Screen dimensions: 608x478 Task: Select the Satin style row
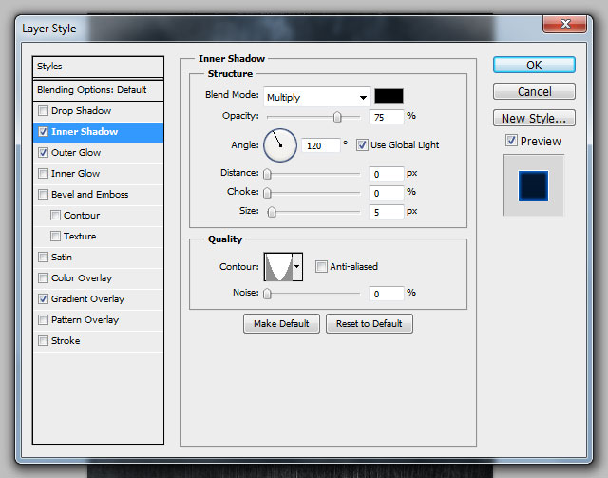[98, 258]
